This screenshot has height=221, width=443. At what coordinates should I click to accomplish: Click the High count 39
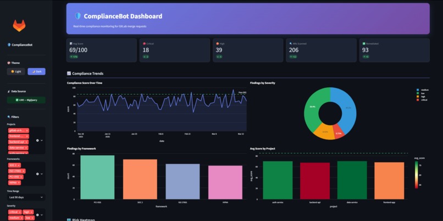click(219, 51)
